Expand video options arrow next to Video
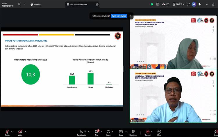This screenshot has width=218, height=137. pyautogui.click(x=25, y=131)
